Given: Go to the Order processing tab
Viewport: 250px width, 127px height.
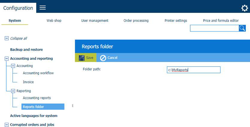Looking at the screenshot, I should 136,21.
